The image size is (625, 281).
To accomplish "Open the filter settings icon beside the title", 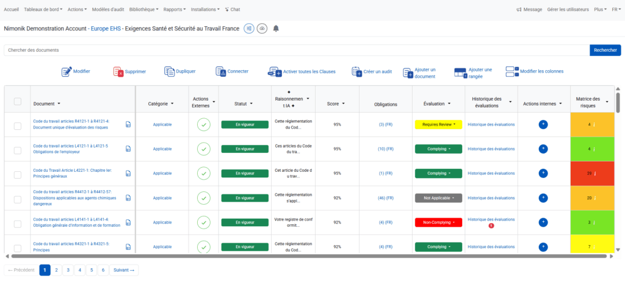I will [x=249, y=29].
